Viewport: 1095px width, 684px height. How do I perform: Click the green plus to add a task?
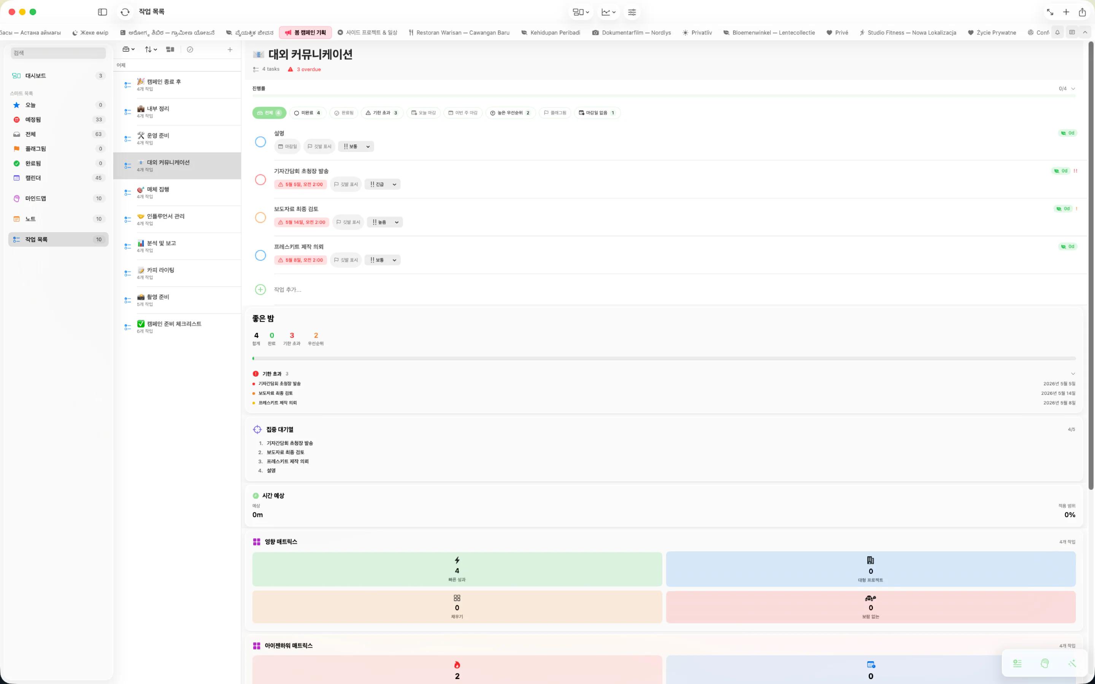pos(260,290)
